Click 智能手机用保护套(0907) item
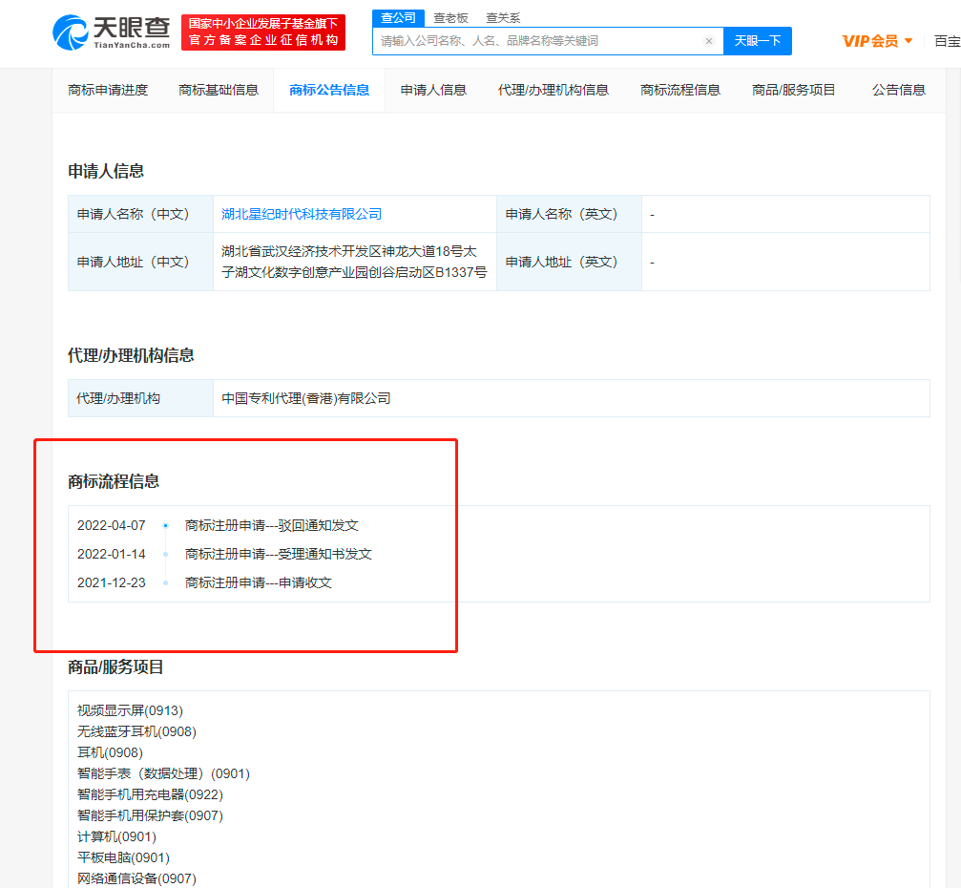This screenshot has width=961, height=888. point(150,815)
